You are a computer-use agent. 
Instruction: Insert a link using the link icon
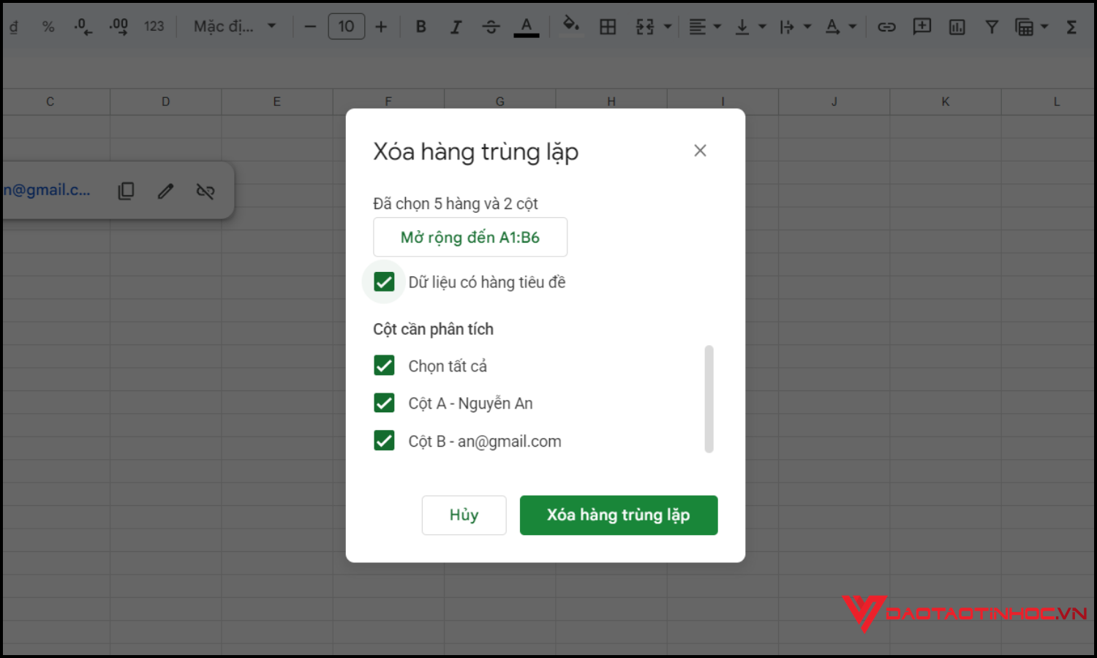click(886, 26)
